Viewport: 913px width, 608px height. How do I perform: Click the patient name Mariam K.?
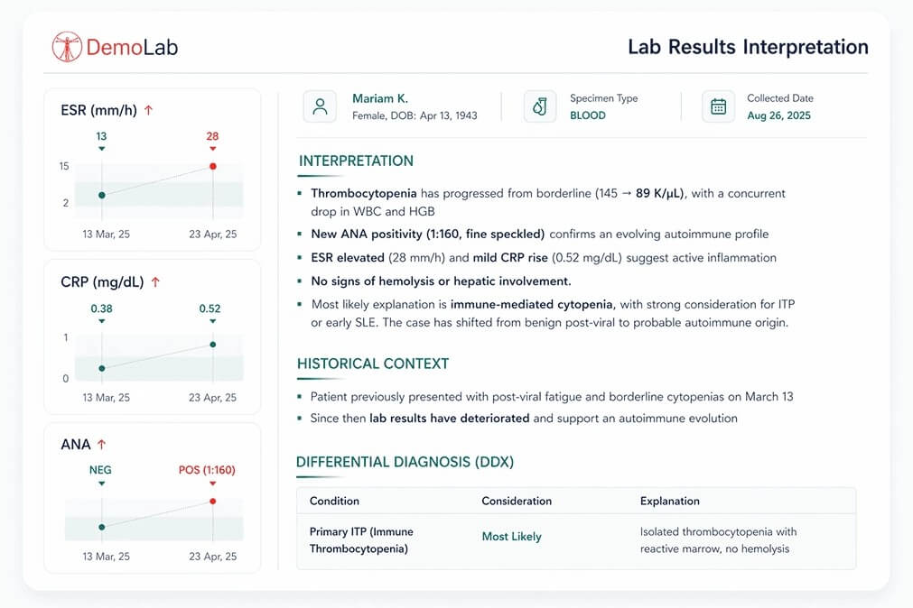380,98
